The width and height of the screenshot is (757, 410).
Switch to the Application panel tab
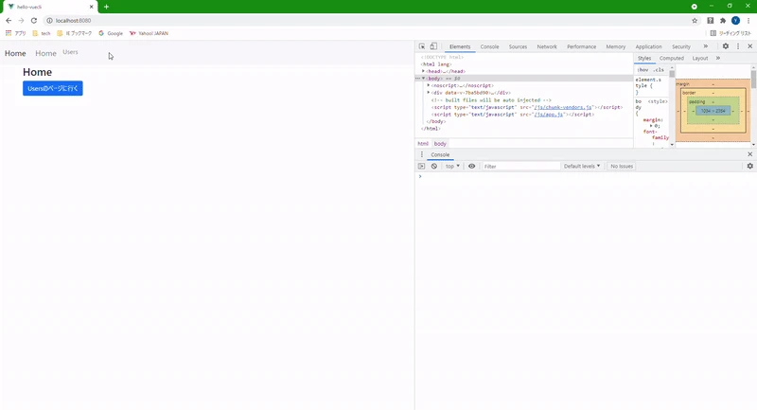coord(648,46)
